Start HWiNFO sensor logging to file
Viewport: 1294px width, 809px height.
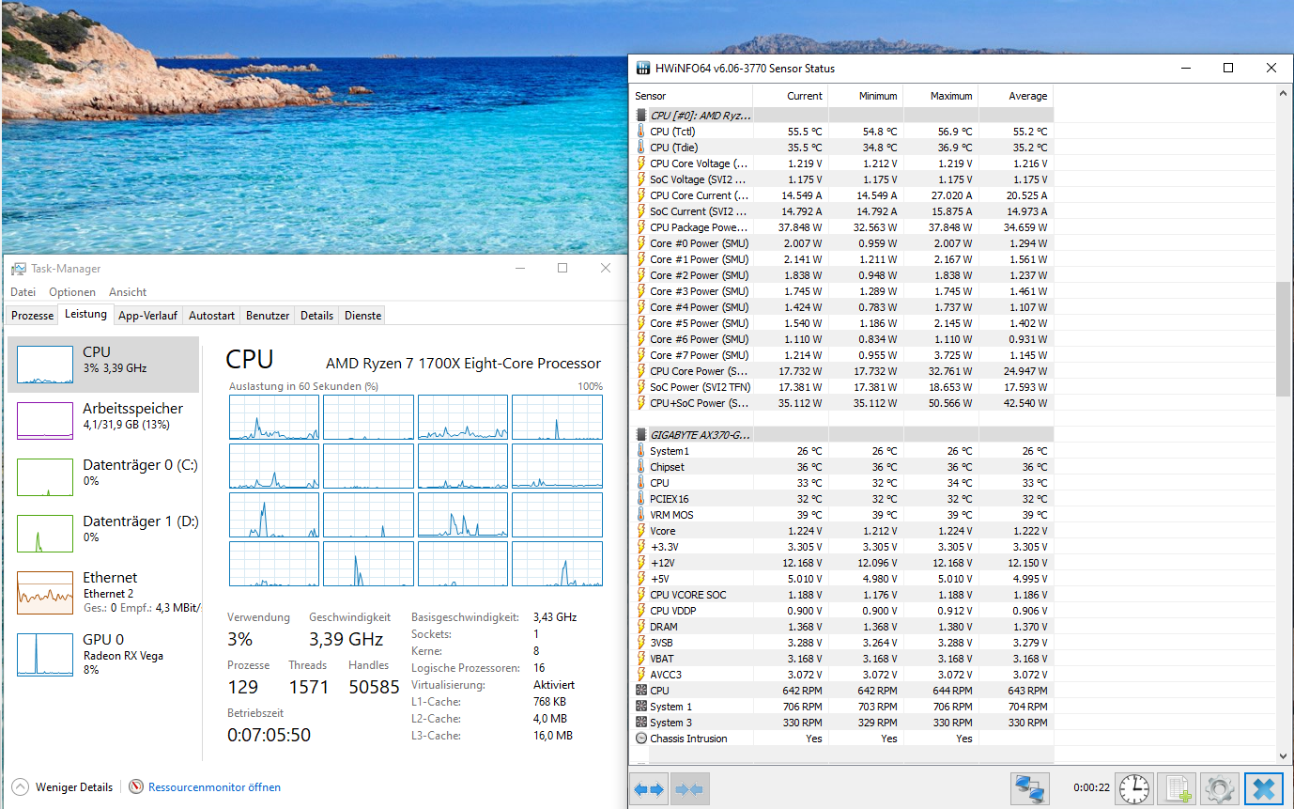(x=1178, y=788)
